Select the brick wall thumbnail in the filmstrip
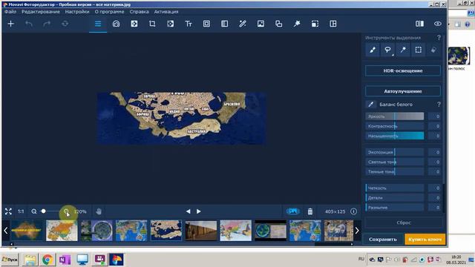 (x=201, y=231)
